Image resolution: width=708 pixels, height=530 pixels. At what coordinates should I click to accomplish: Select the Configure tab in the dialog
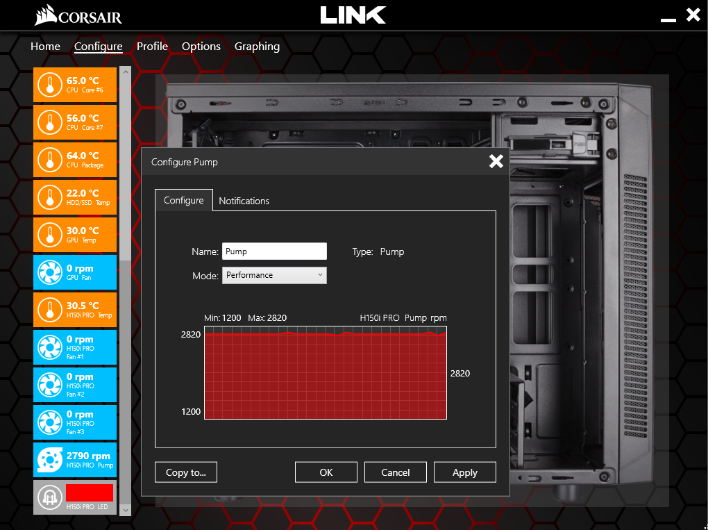[x=184, y=200]
